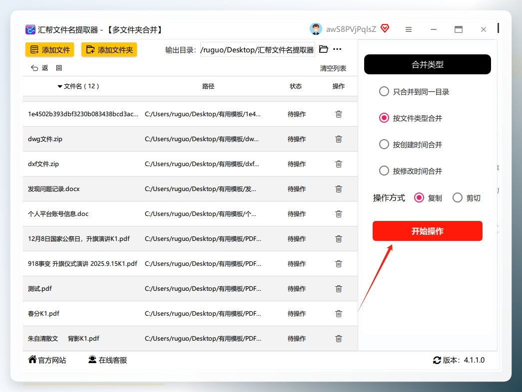This screenshot has height=392, width=522.
Task: Click the 路径 column header
Action: 208,86
